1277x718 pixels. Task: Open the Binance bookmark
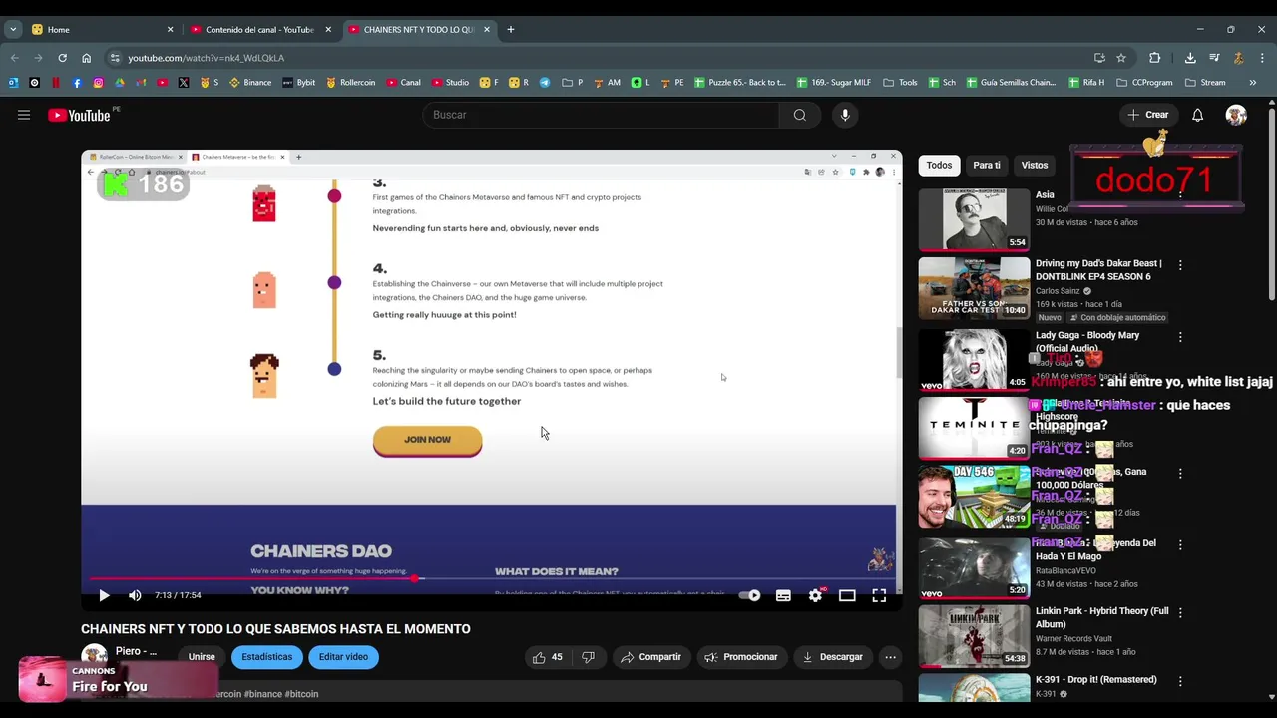[x=250, y=83]
